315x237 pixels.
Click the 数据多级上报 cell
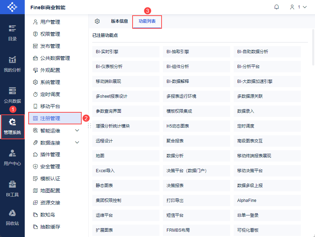(x=267, y=185)
